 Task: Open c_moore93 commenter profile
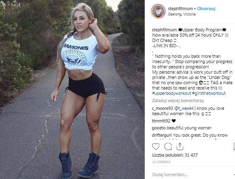coord(162,108)
